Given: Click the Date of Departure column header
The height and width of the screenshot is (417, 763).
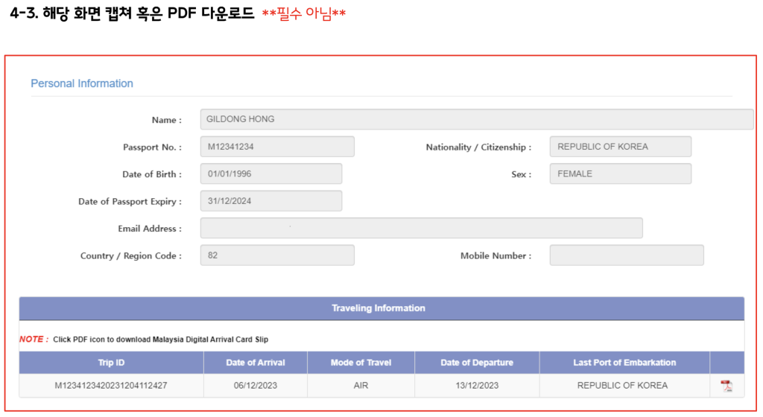Looking at the screenshot, I should point(477,363).
